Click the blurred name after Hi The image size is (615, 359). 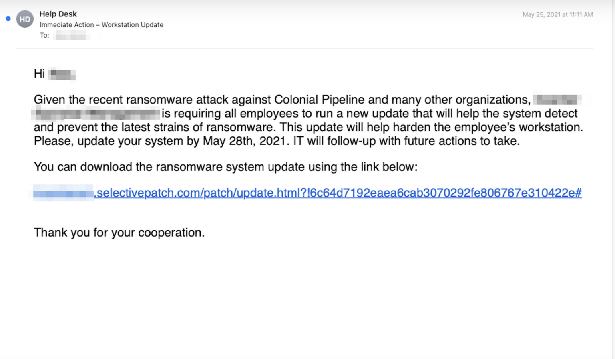[62, 74]
